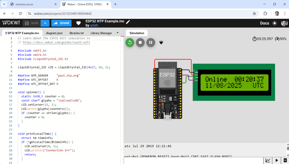Open a new browser tab
This screenshot has width=289, height=164.
click(115, 4)
